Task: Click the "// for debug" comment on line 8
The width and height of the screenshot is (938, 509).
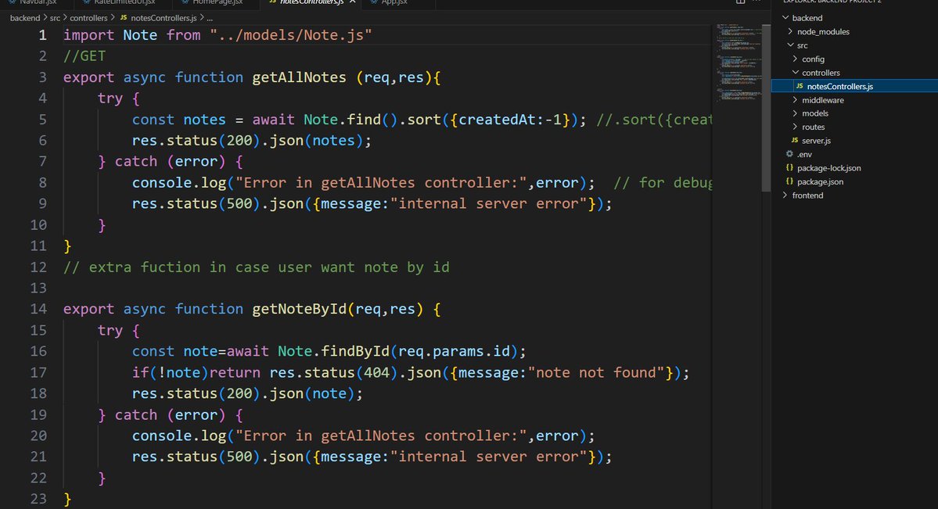Action: tap(663, 182)
